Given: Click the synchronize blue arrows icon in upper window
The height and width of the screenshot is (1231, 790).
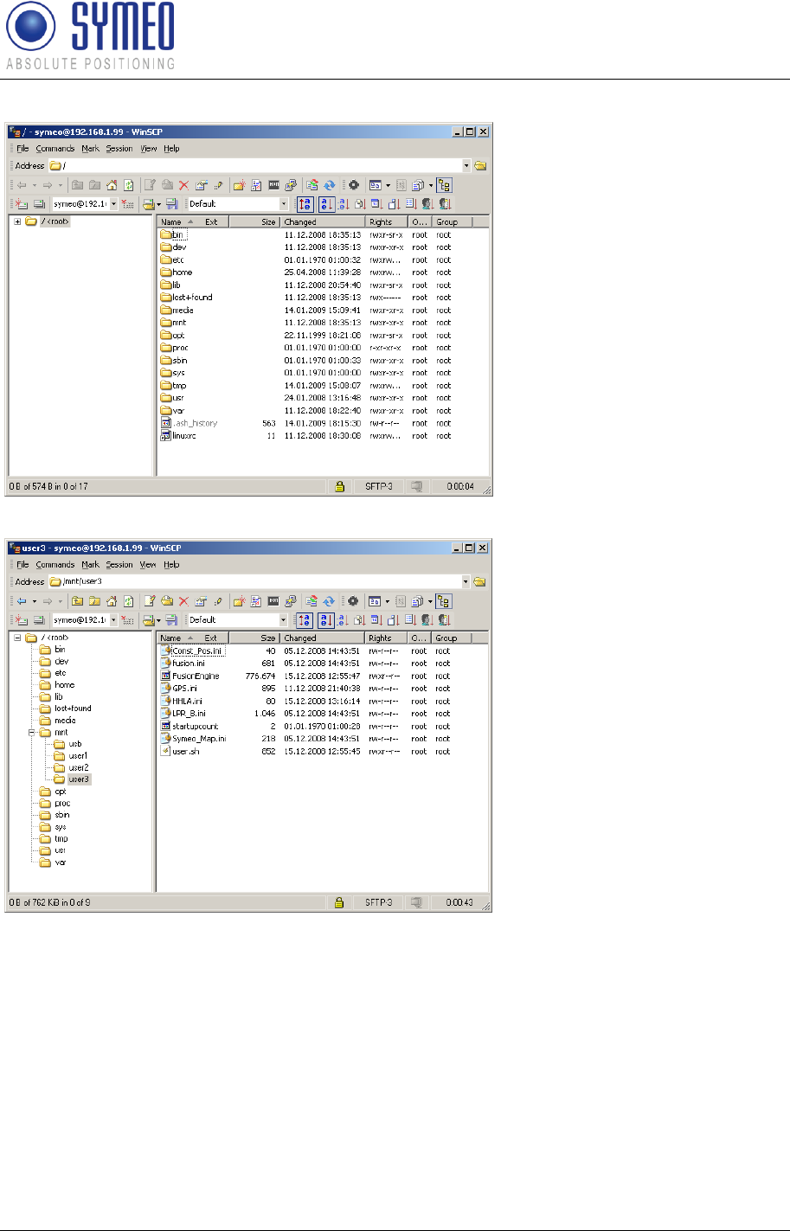Looking at the screenshot, I should point(330,185).
